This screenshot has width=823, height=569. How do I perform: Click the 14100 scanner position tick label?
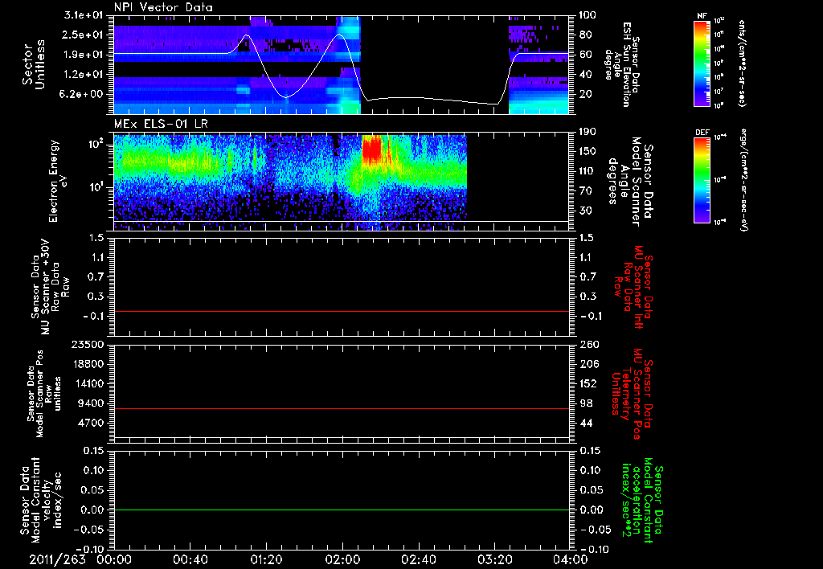(88, 383)
